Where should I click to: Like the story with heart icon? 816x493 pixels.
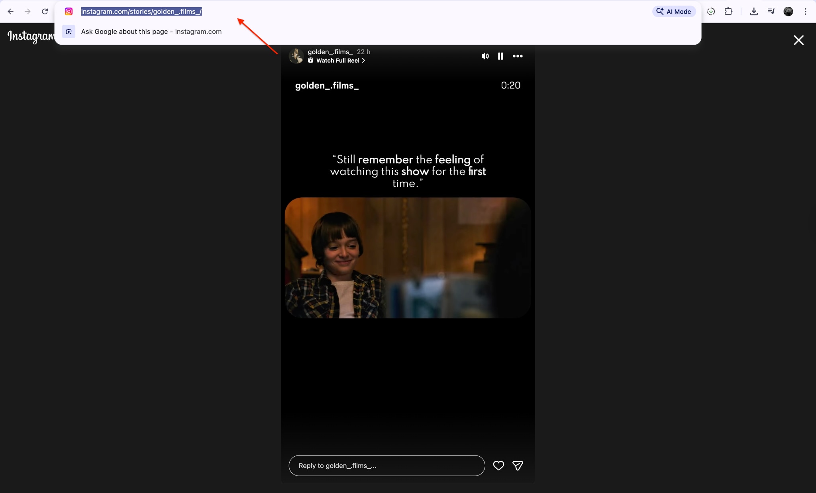(x=498, y=466)
